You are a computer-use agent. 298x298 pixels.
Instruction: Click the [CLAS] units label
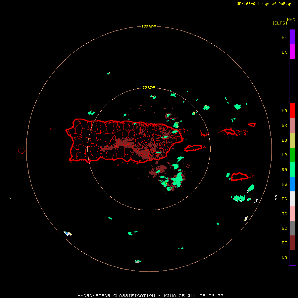coord(280,23)
